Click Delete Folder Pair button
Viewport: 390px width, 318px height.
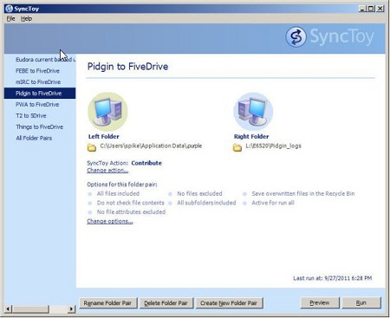pyautogui.click(x=166, y=303)
